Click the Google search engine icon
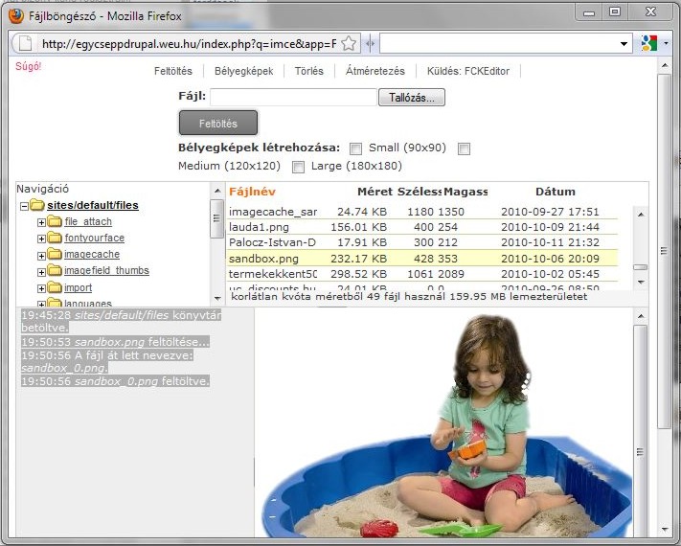This screenshot has width=681, height=546. point(648,43)
